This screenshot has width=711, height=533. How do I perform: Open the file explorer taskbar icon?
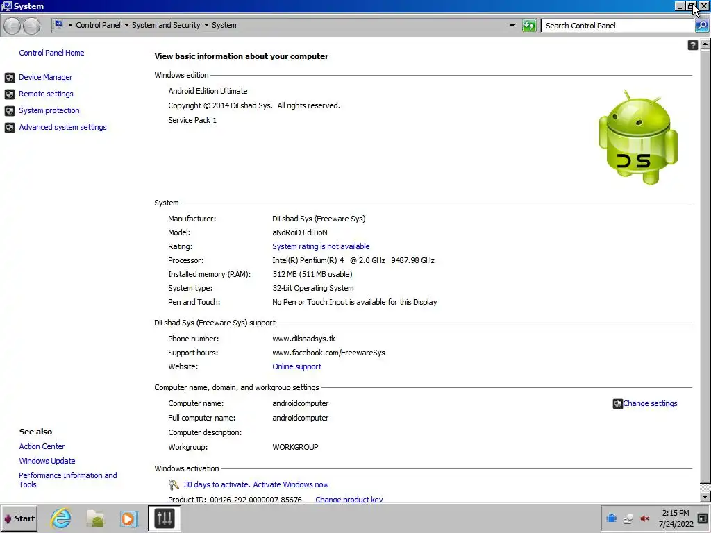[x=96, y=518]
